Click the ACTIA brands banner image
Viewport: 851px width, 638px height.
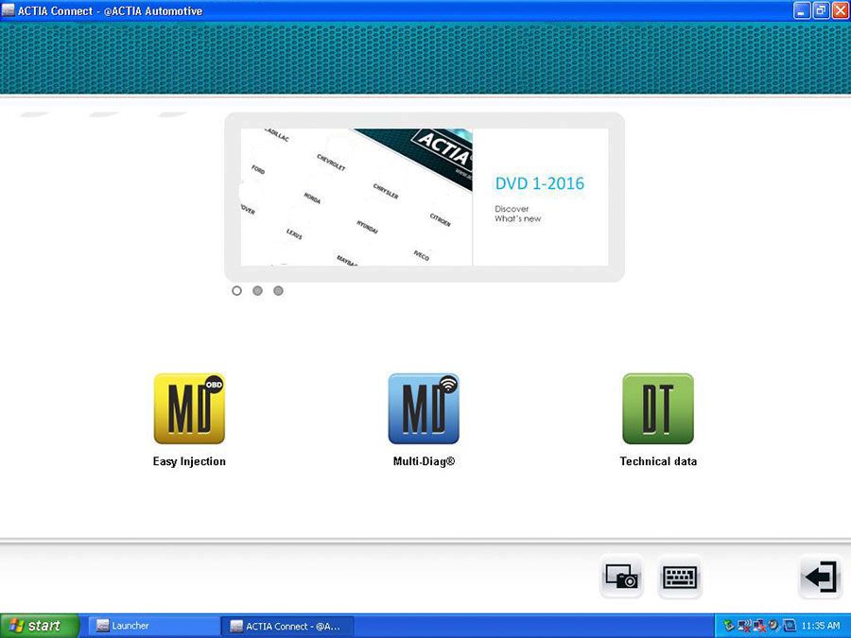click(356, 197)
